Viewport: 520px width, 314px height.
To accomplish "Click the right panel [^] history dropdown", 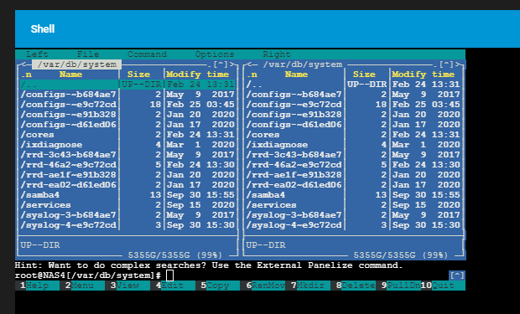I will click(x=446, y=64).
